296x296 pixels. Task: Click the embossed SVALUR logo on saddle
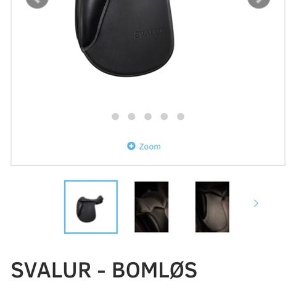149,33
